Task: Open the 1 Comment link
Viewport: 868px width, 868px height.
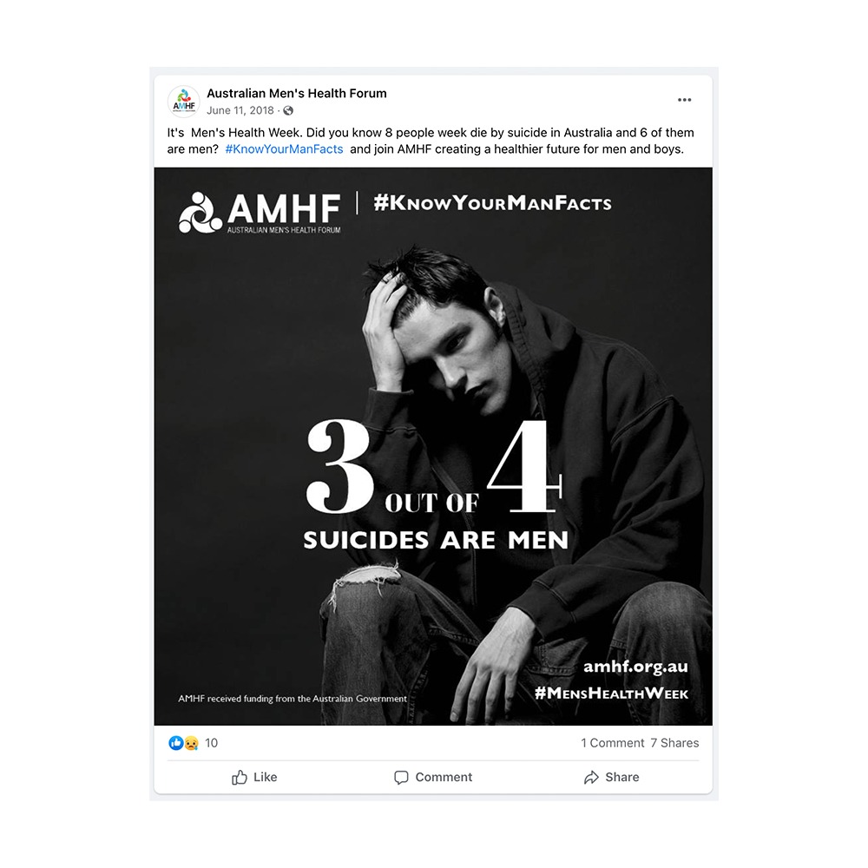Action: click(x=612, y=743)
